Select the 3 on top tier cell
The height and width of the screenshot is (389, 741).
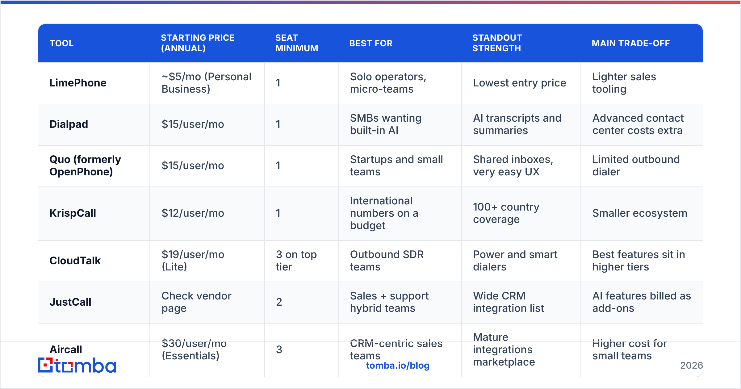[296, 261]
